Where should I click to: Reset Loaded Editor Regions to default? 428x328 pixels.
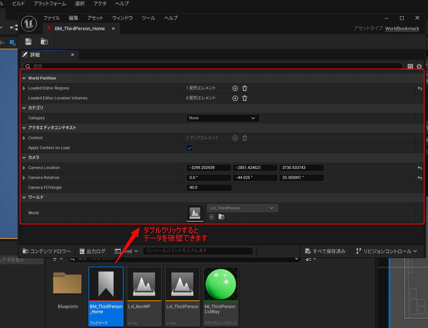pyautogui.click(x=420, y=88)
